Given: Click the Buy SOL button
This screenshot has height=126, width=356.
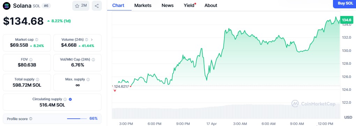Looking at the screenshot, I should tap(344, 3).
